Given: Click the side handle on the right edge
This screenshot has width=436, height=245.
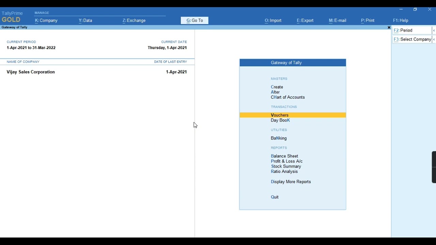Looking at the screenshot, I should 434,167.
